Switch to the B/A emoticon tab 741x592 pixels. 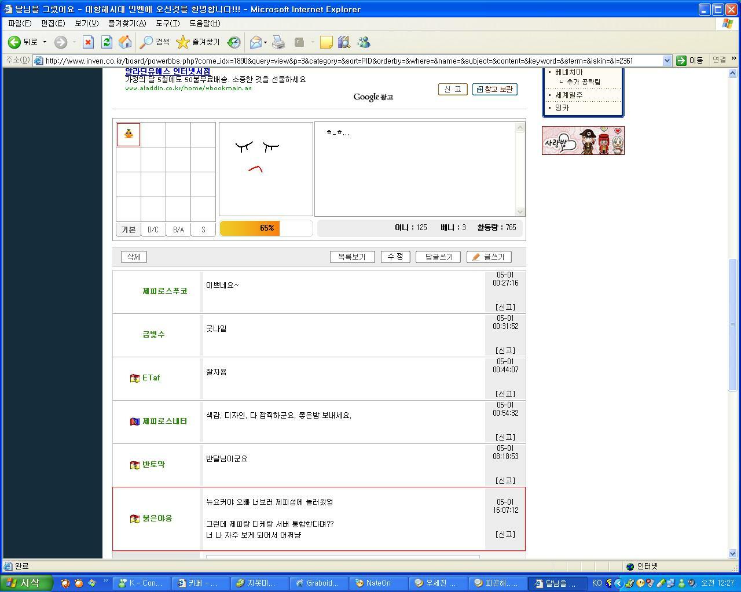[178, 230]
